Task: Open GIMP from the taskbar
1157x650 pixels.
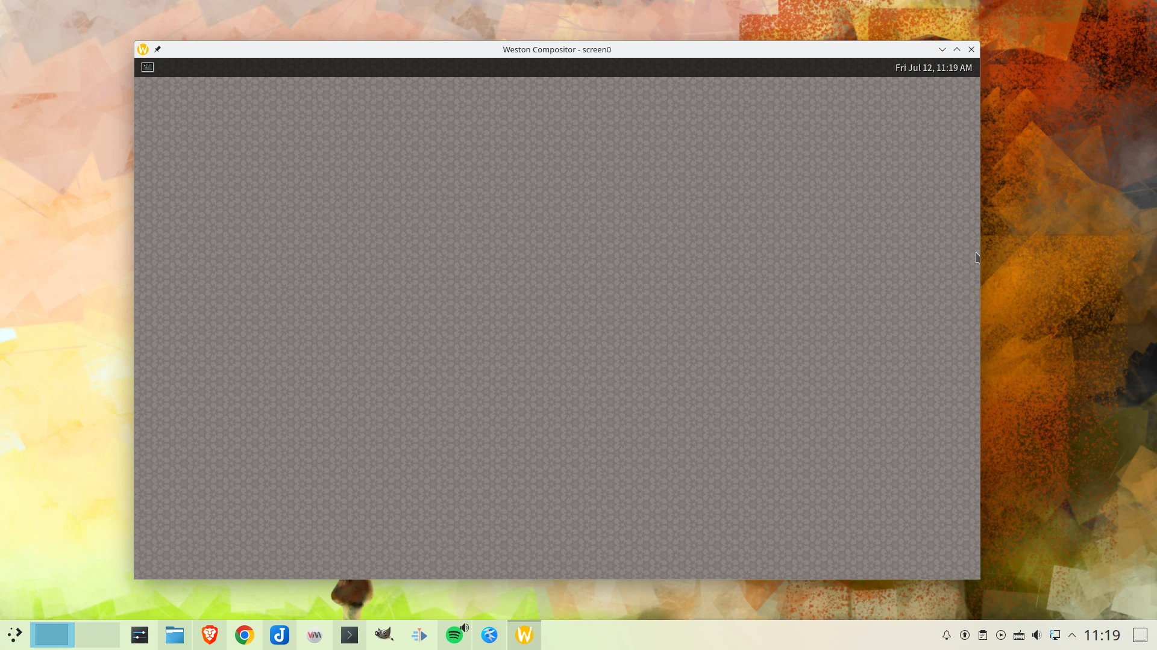Action: pos(384,635)
